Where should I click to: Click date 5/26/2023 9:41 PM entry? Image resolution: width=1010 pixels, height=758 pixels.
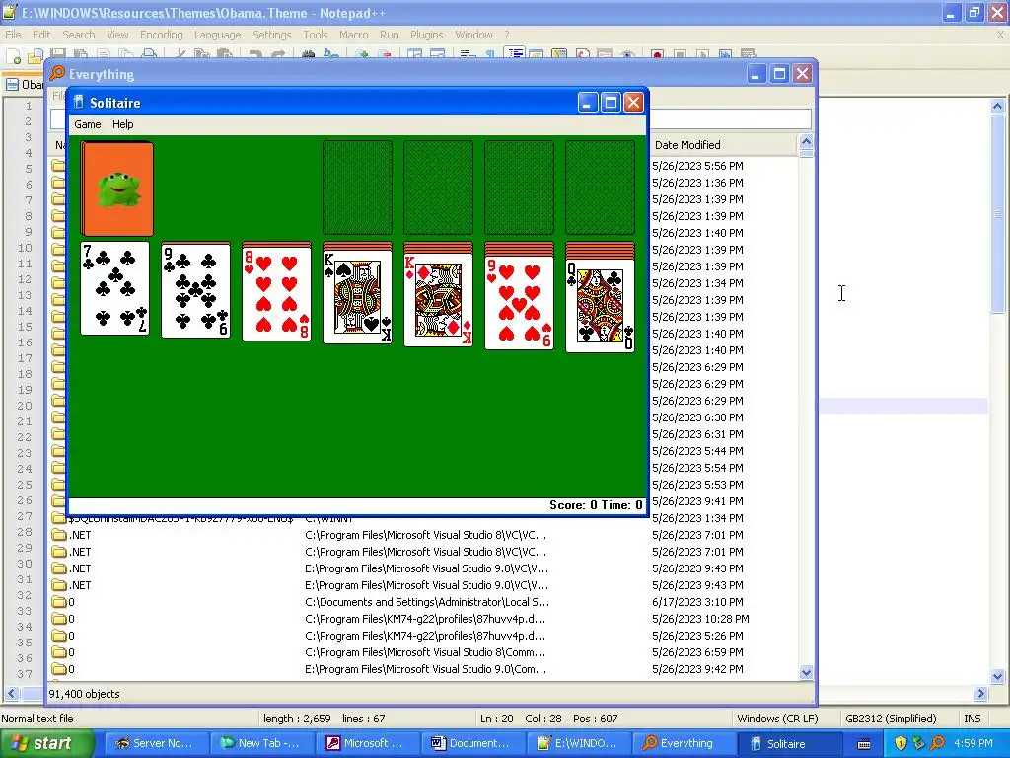point(697,501)
